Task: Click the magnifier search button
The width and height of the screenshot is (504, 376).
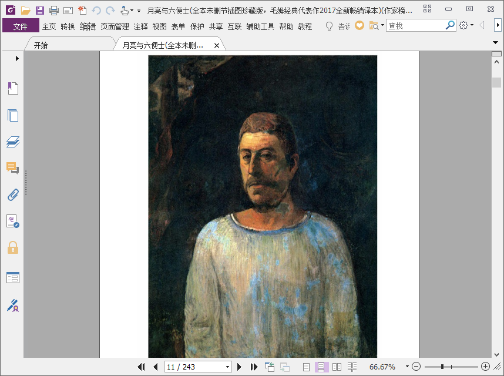Action: [450, 25]
